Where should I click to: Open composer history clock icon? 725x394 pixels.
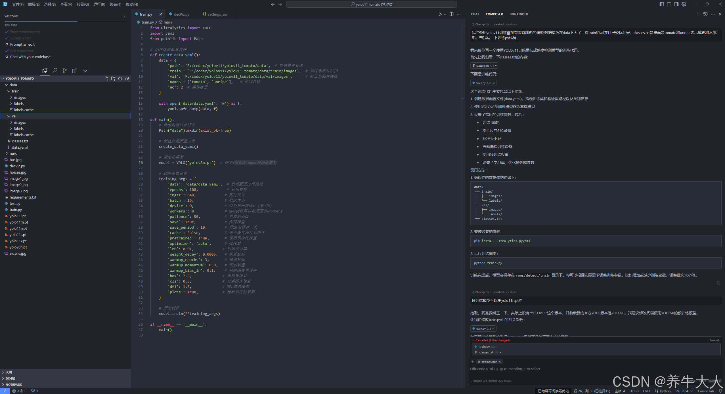point(705,14)
